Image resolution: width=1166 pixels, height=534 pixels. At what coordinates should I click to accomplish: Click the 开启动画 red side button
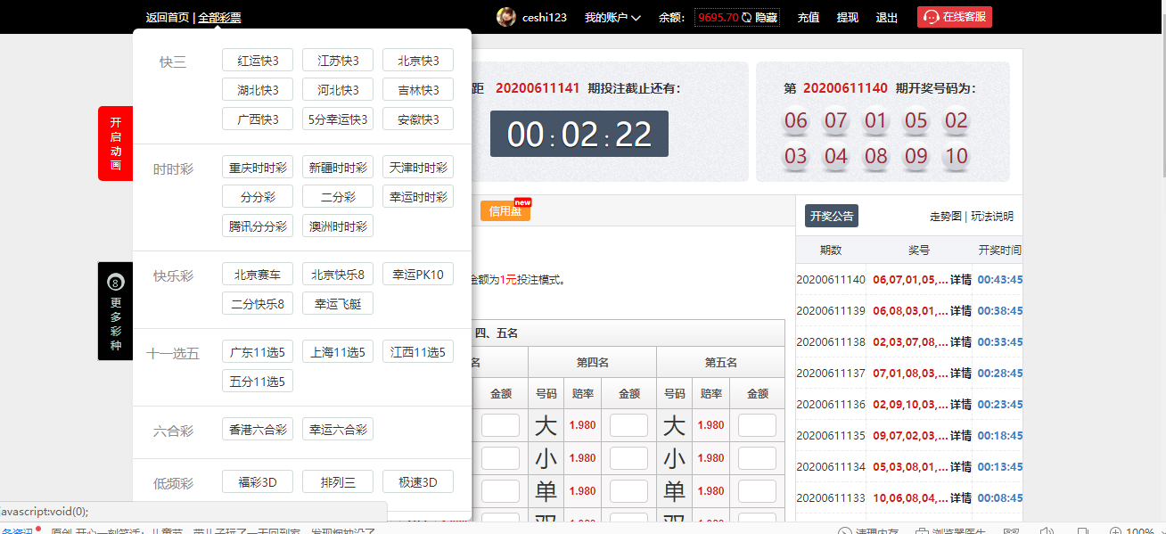[x=115, y=143]
